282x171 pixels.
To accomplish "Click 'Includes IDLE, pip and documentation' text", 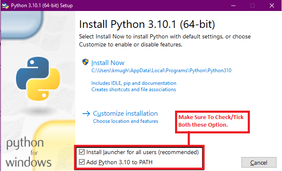I will click(134, 83).
